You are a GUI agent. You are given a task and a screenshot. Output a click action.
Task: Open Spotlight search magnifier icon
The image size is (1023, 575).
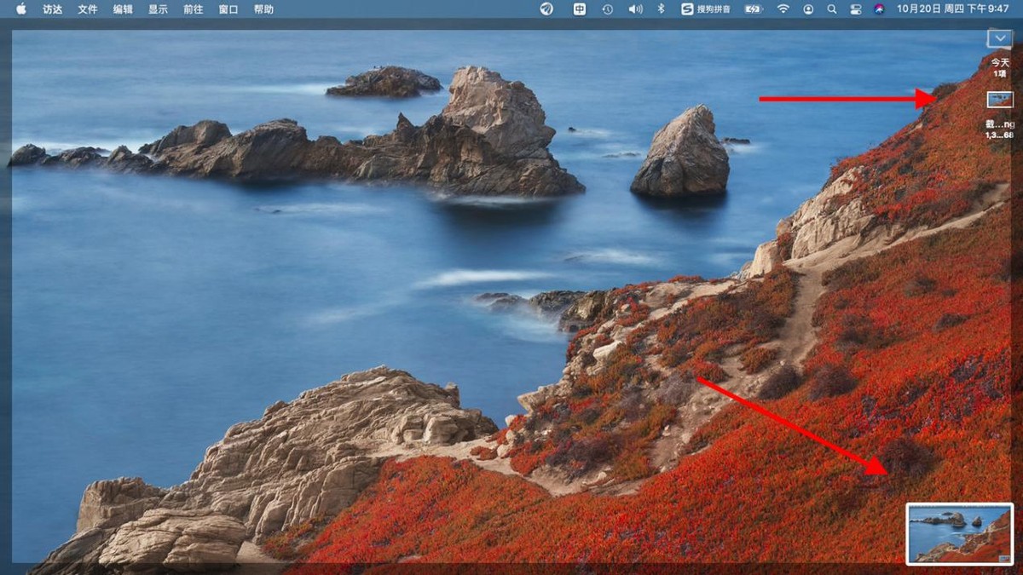832,9
